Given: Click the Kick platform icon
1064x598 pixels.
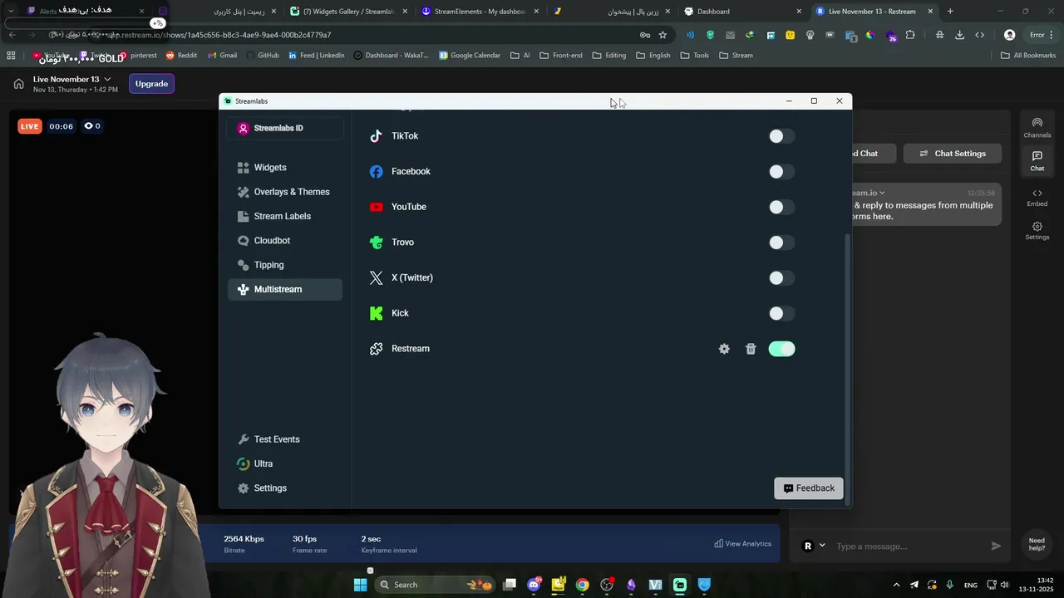Looking at the screenshot, I should (376, 313).
